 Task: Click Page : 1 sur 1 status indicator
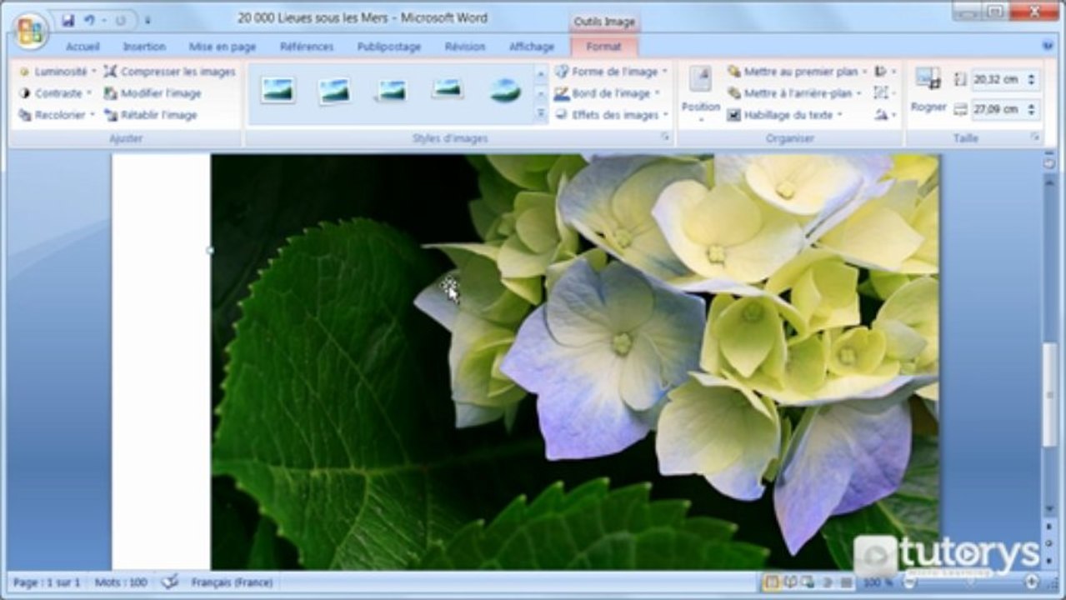(47, 582)
